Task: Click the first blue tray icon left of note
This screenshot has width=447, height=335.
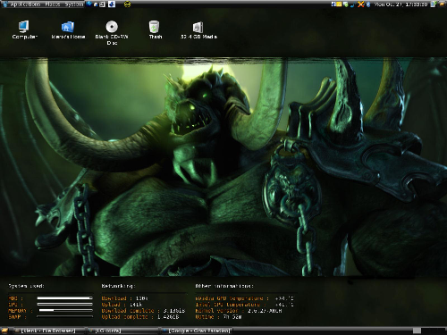Action: click(333, 4)
